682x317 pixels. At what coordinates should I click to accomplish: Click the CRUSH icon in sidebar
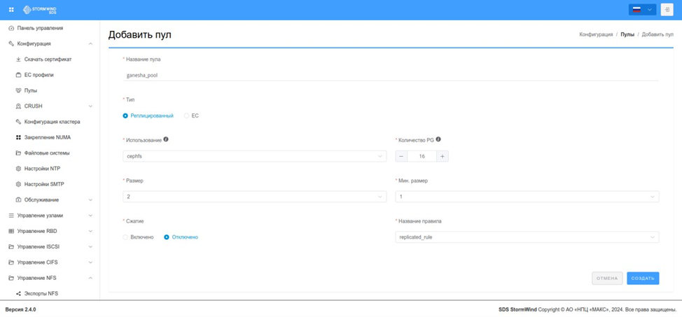[x=18, y=106]
